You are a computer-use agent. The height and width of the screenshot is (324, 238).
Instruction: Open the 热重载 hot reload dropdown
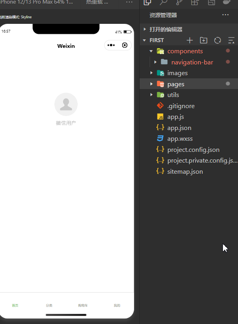(x=97, y=2)
